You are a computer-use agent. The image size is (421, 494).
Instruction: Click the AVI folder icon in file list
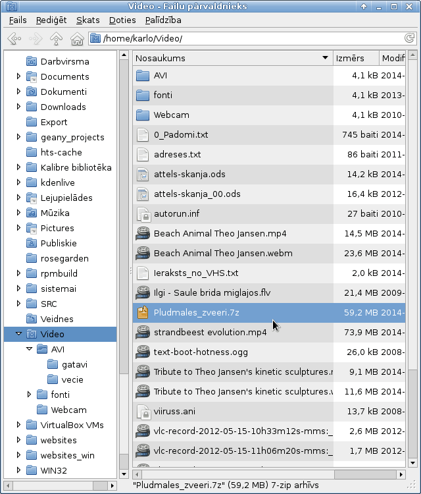143,76
